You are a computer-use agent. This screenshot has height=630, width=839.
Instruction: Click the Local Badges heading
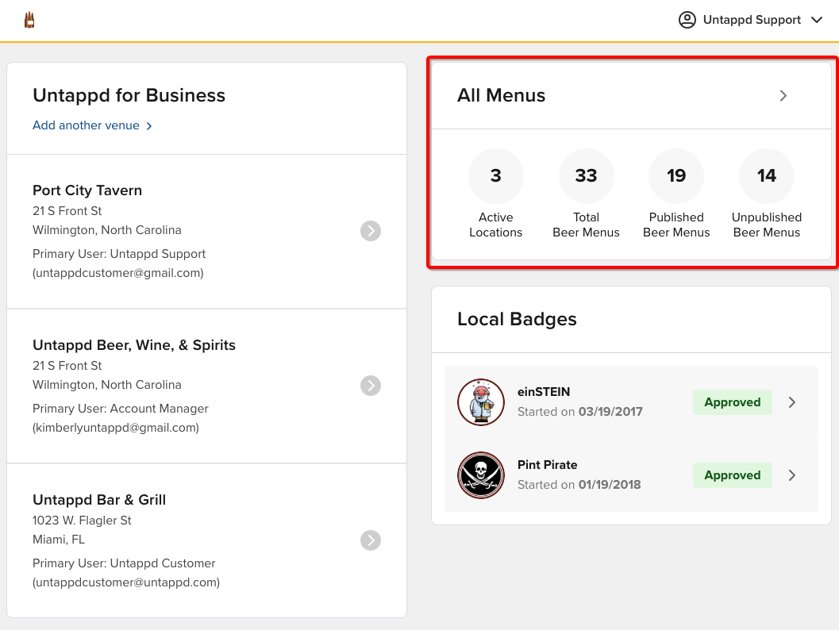(x=517, y=319)
